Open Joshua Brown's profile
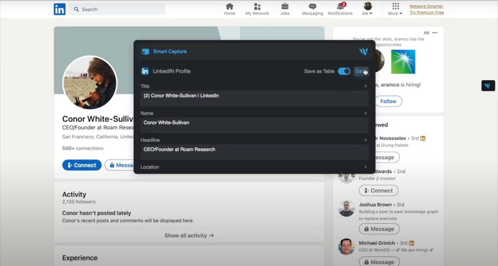The image size is (498, 266). [375, 205]
